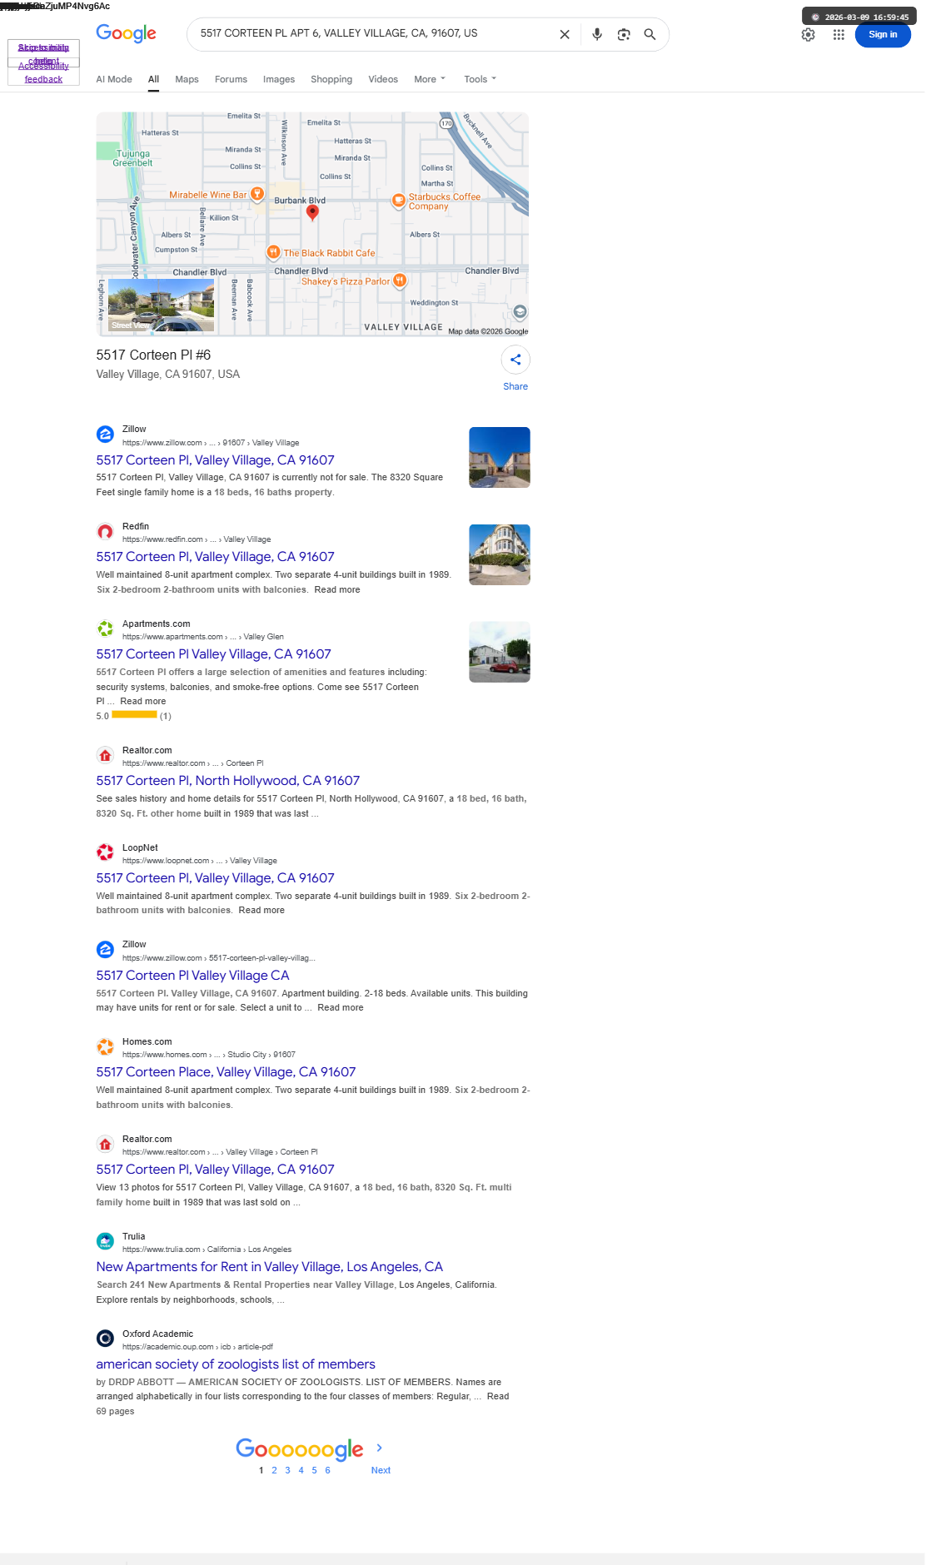
Task: Expand Redfin result Read more
Action: [x=337, y=589]
